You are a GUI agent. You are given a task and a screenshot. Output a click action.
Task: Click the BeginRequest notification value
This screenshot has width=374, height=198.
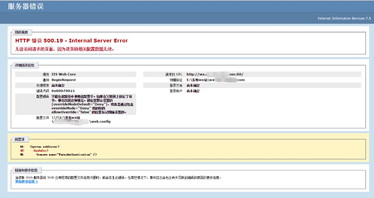(x=63, y=80)
